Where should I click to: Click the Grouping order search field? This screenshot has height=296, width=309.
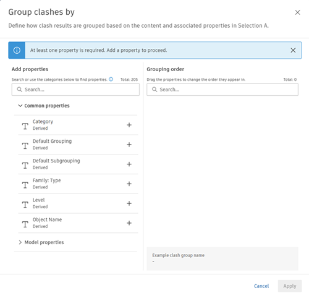click(x=222, y=90)
